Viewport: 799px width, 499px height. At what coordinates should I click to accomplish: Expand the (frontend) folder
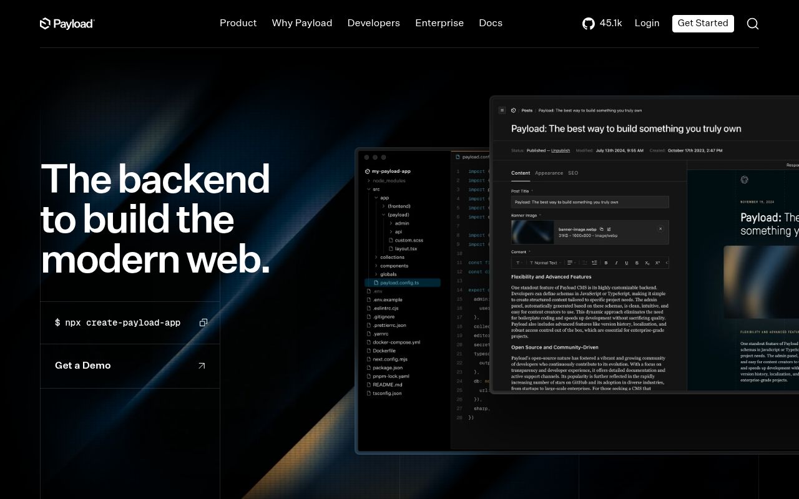384,206
